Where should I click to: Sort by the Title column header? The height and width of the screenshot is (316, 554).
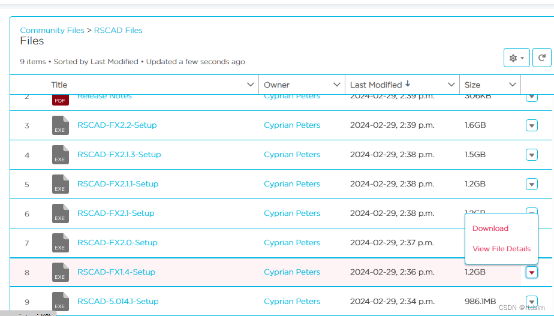(x=59, y=85)
